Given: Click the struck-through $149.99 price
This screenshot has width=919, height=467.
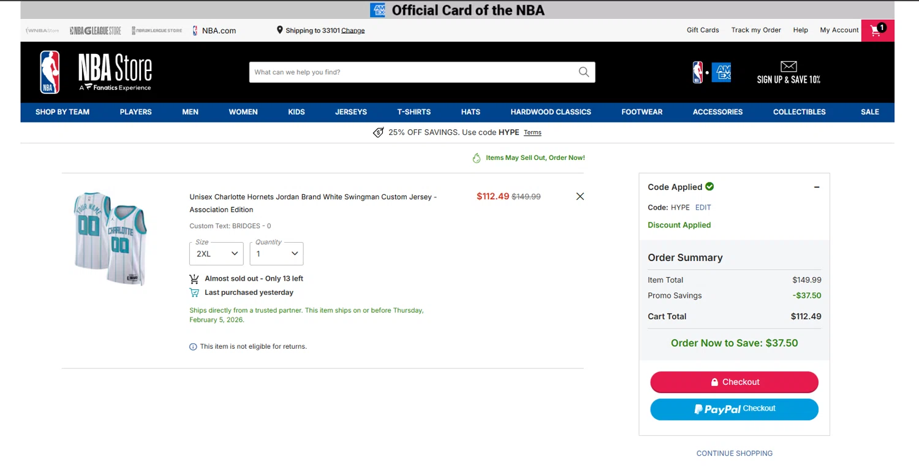Looking at the screenshot, I should 526,197.
